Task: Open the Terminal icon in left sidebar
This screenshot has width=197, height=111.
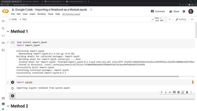Action: click(x=3, y=104)
